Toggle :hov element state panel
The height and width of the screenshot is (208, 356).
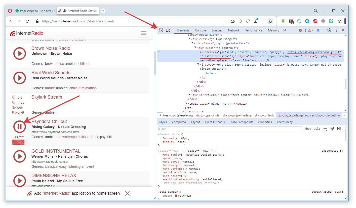308,129
